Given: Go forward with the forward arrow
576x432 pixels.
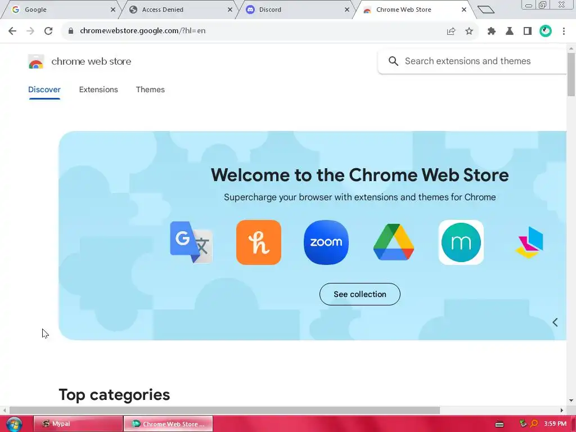Looking at the screenshot, I should [30, 31].
